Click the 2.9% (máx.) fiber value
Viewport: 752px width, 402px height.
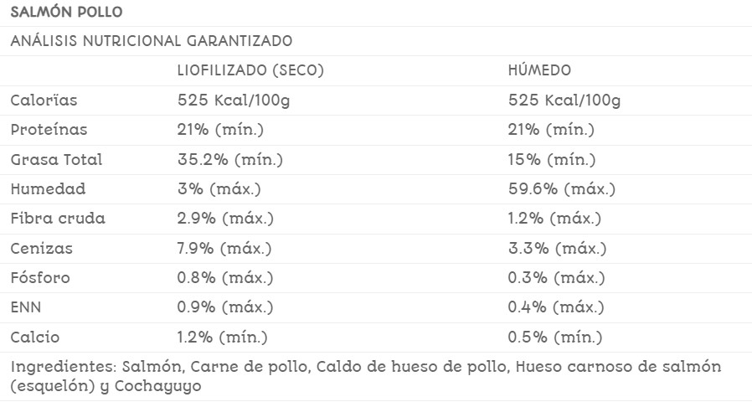[225, 219]
